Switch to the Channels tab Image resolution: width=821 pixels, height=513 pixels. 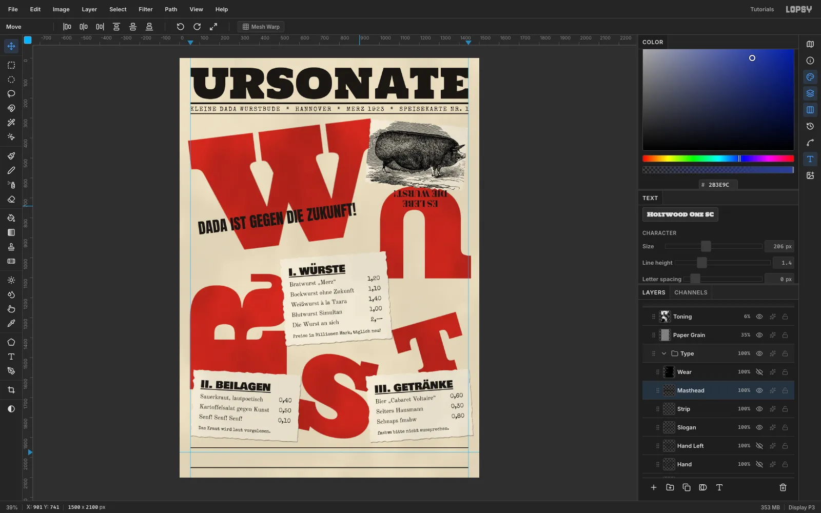pos(691,292)
